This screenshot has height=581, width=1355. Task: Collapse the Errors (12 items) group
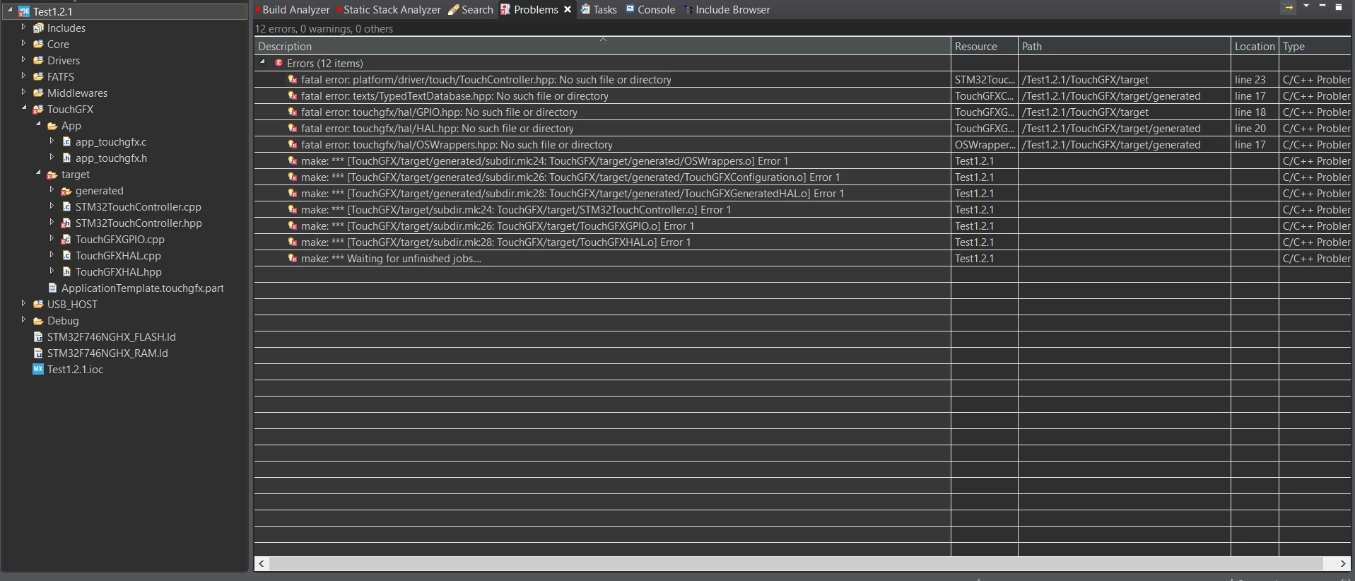click(x=262, y=62)
